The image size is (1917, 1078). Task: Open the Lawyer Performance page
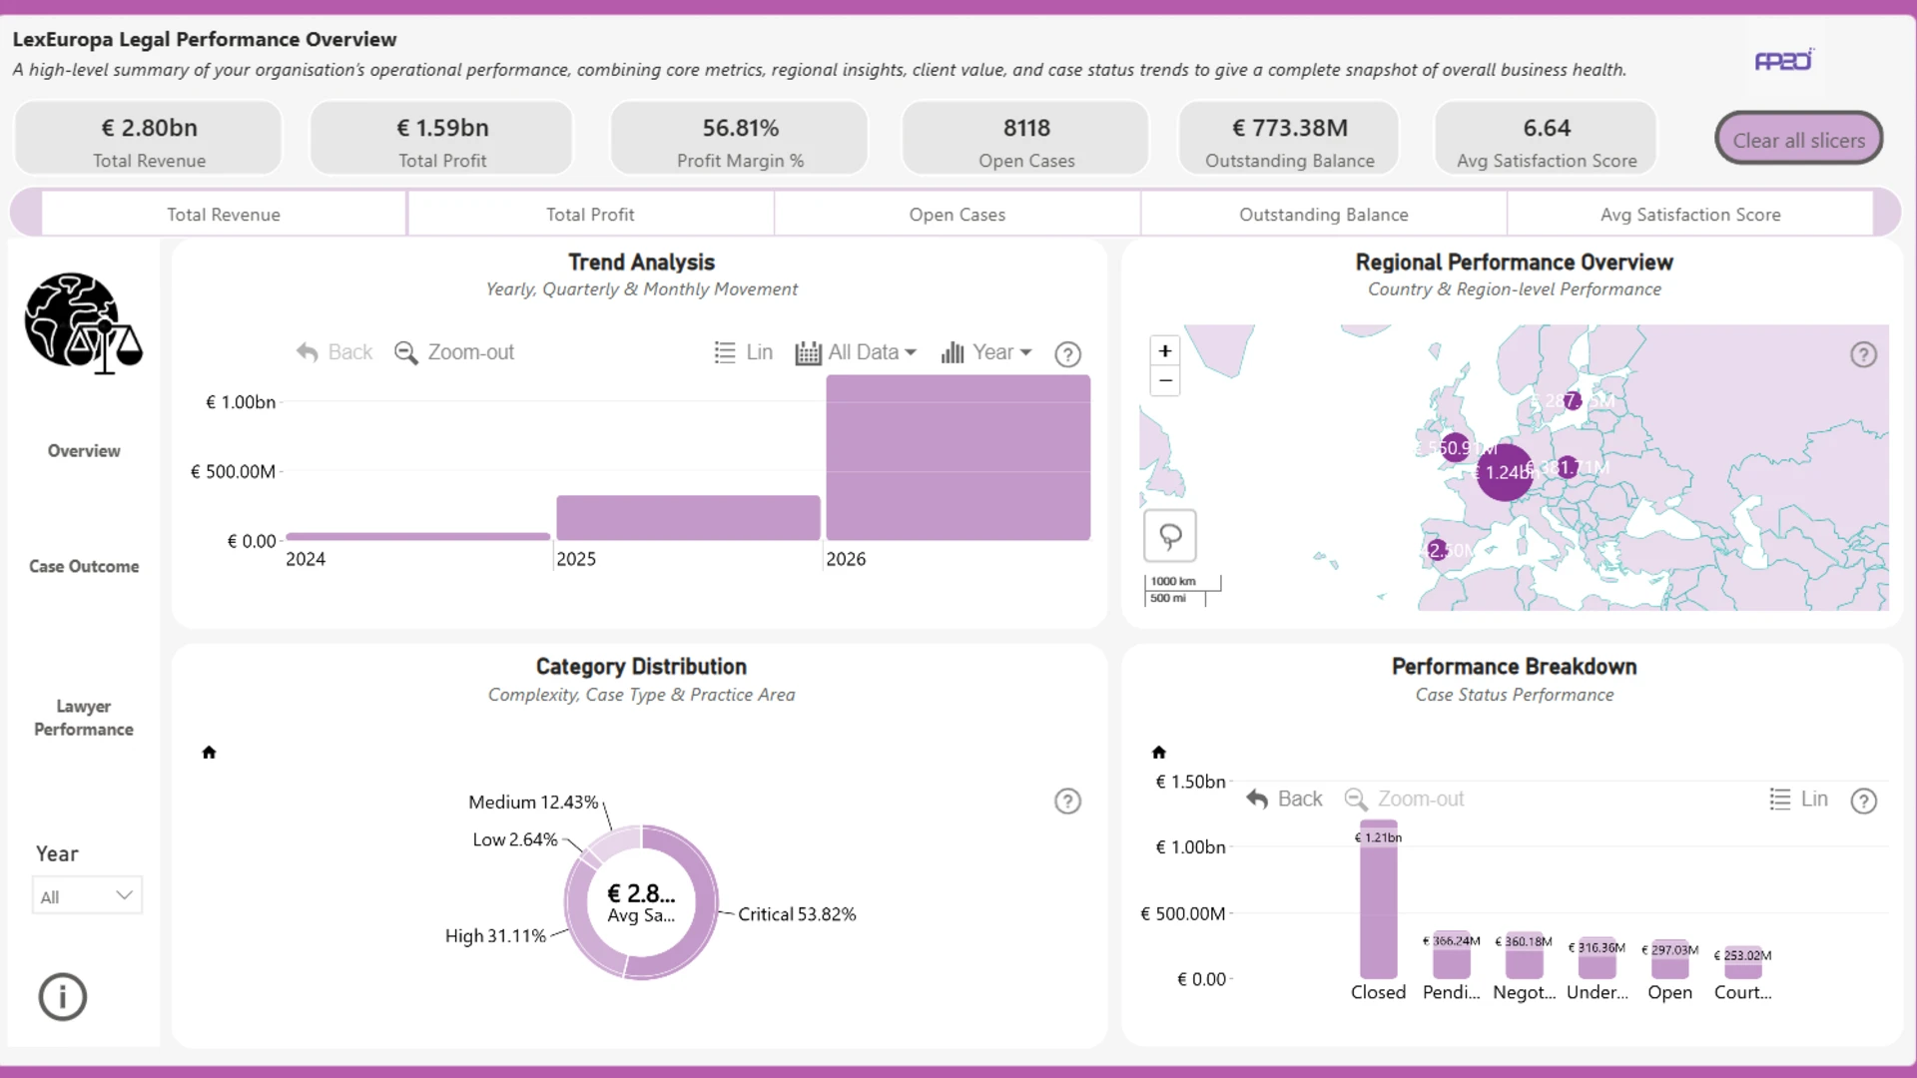click(84, 718)
